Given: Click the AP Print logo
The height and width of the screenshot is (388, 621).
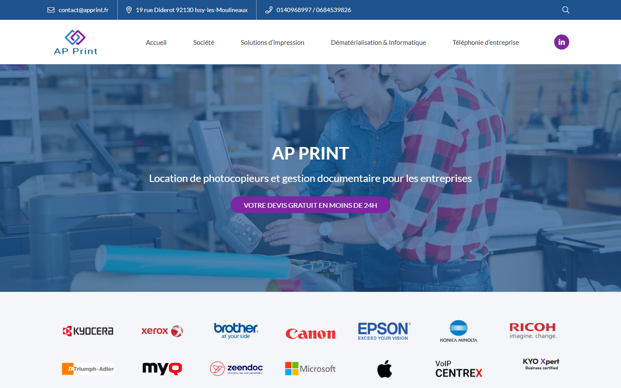Looking at the screenshot, I should click(75, 42).
